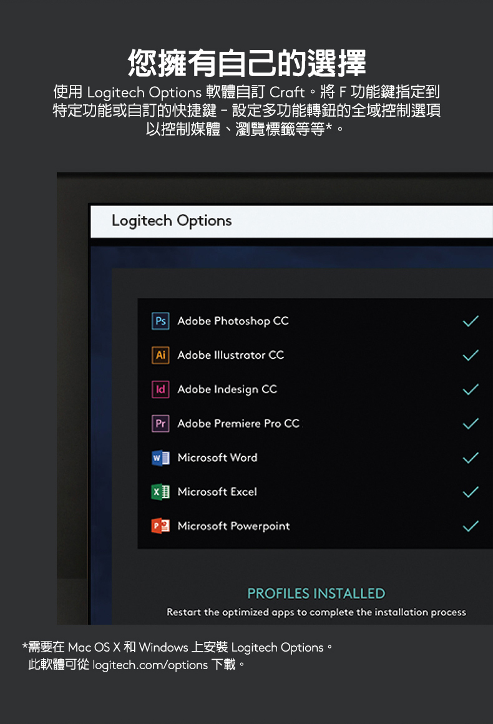This screenshot has width=493, height=724.
Task: Select the Adobe Premiere Pro CC label
Action: [238, 423]
